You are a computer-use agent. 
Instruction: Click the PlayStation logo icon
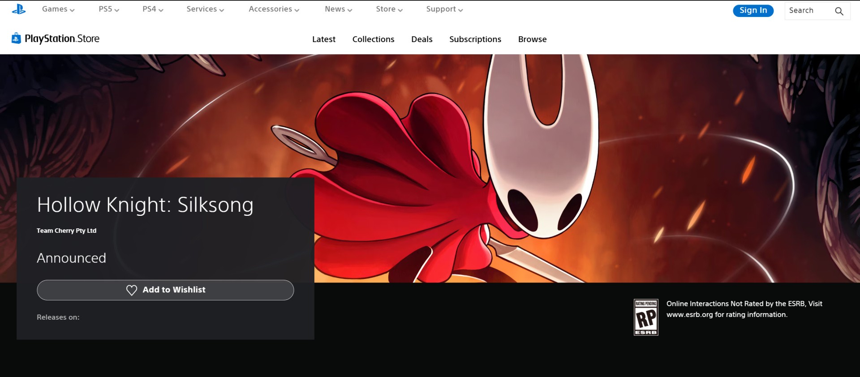pos(18,9)
